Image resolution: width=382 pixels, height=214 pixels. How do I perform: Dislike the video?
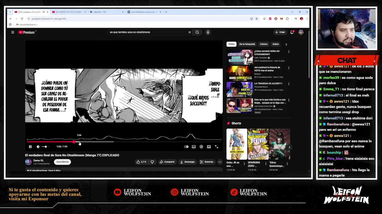(152, 162)
